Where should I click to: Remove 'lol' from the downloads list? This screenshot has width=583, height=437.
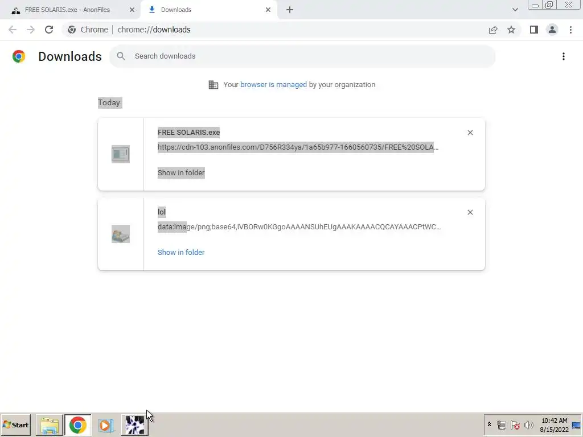point(470,212)
